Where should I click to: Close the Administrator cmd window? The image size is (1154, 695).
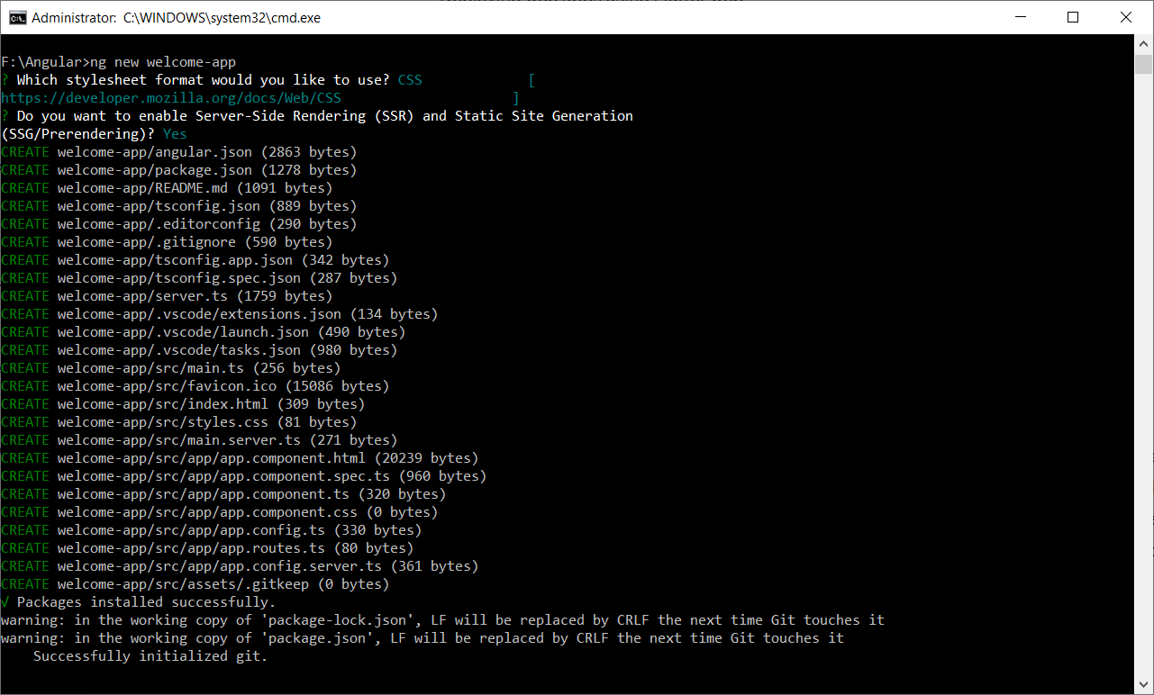click(x=1126, y=17)
